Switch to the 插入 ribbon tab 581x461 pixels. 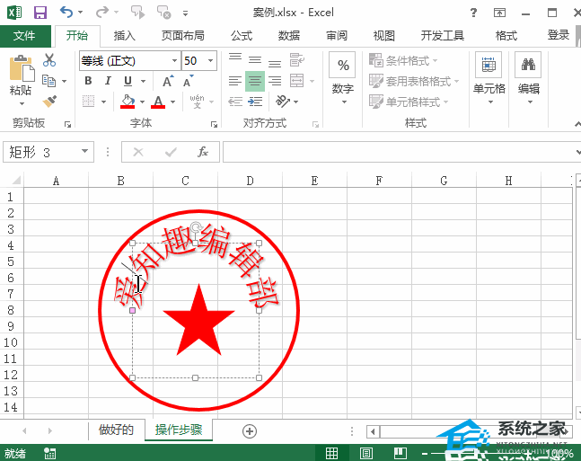pyautogui.click(x=125, y=36)
